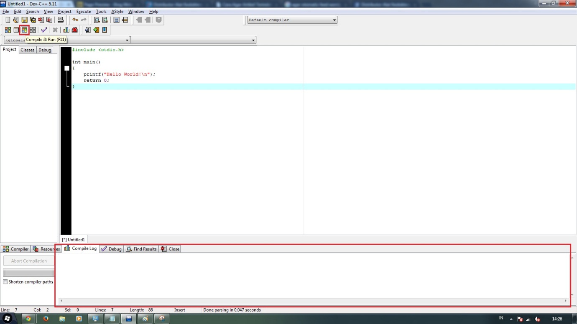This screenshot has width=577, height=324.
Task: Select the Compile & Run toolbar icon
Action: coord(24,30)
